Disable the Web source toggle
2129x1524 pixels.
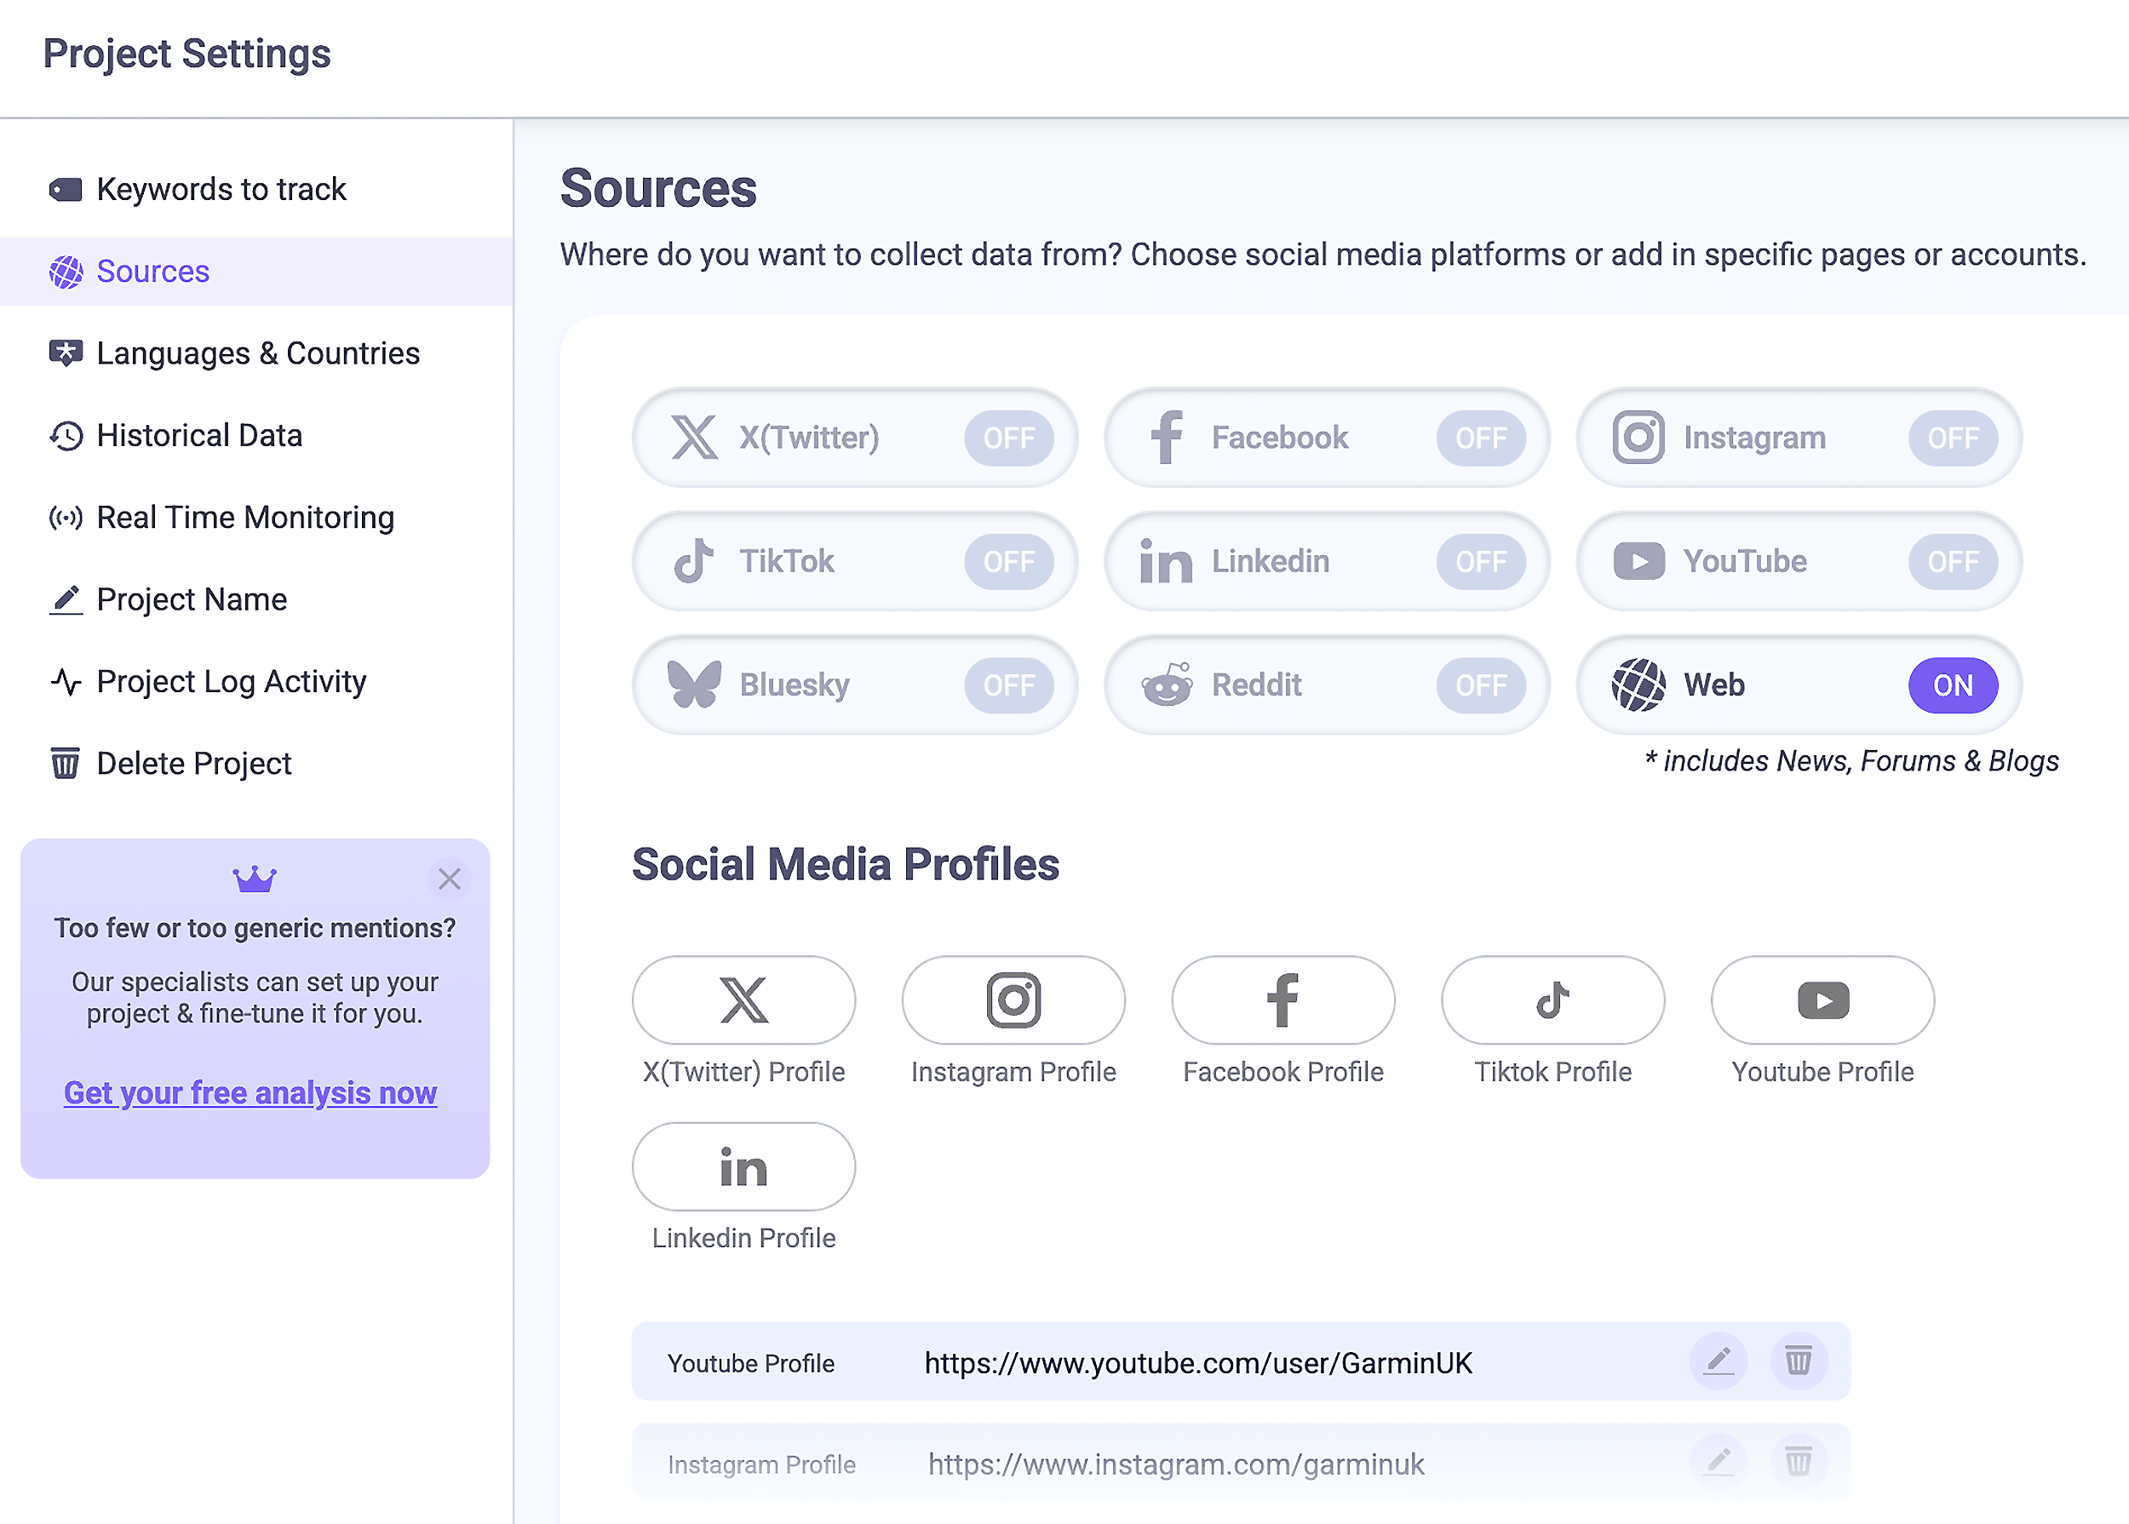pyautogui.click(x=1954, y=685)
